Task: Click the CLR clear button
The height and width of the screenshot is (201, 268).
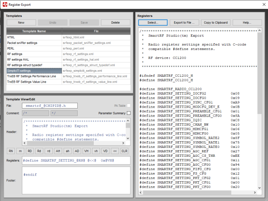Action: pyautogui.click(x=125, y=151)
